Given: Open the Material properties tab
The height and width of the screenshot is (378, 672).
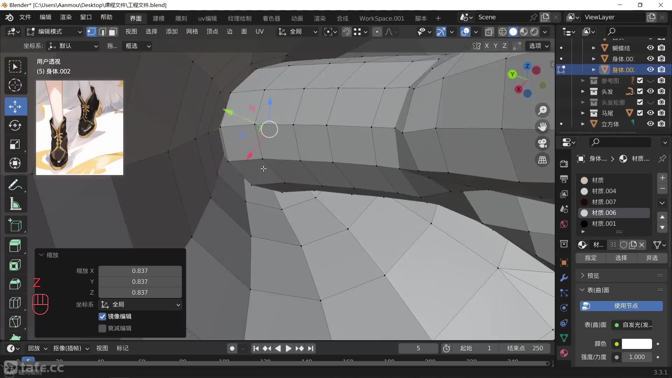Looking at the screenshot, I should click(x=564, y=353).
